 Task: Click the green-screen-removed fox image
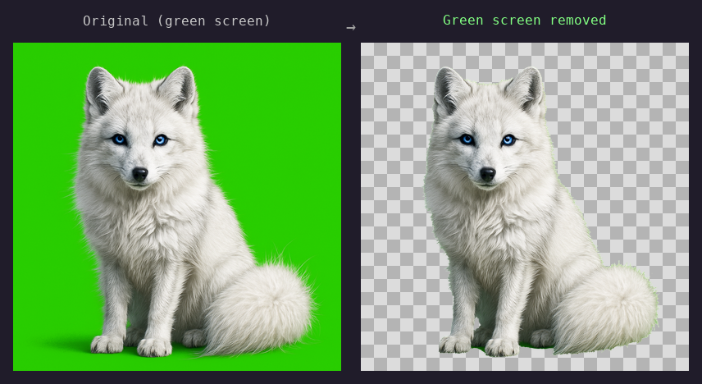525,207
